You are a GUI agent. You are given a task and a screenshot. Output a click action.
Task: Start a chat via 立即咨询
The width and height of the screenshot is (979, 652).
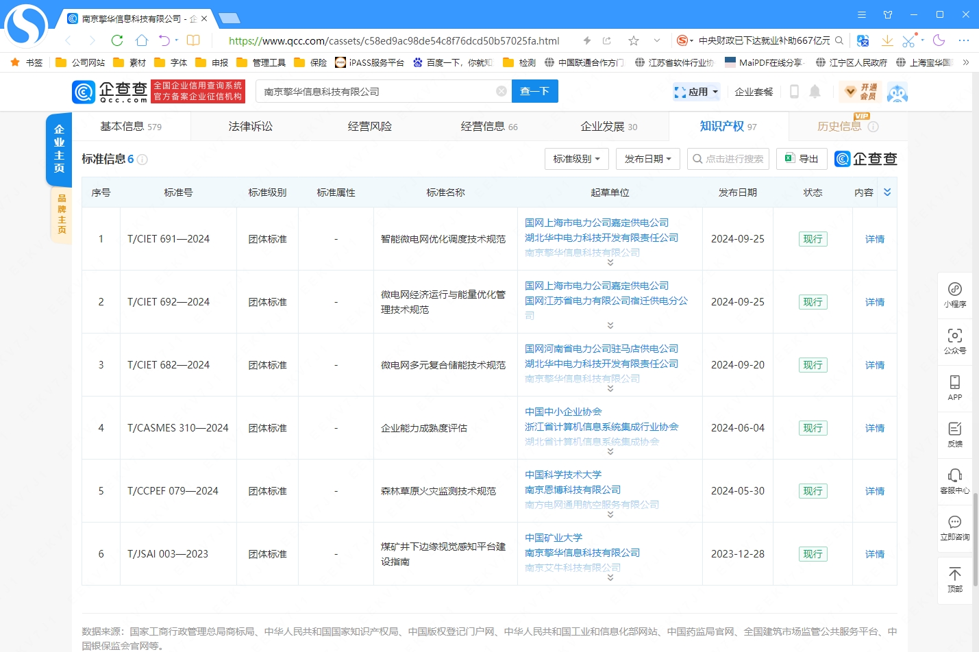(954, 527)
